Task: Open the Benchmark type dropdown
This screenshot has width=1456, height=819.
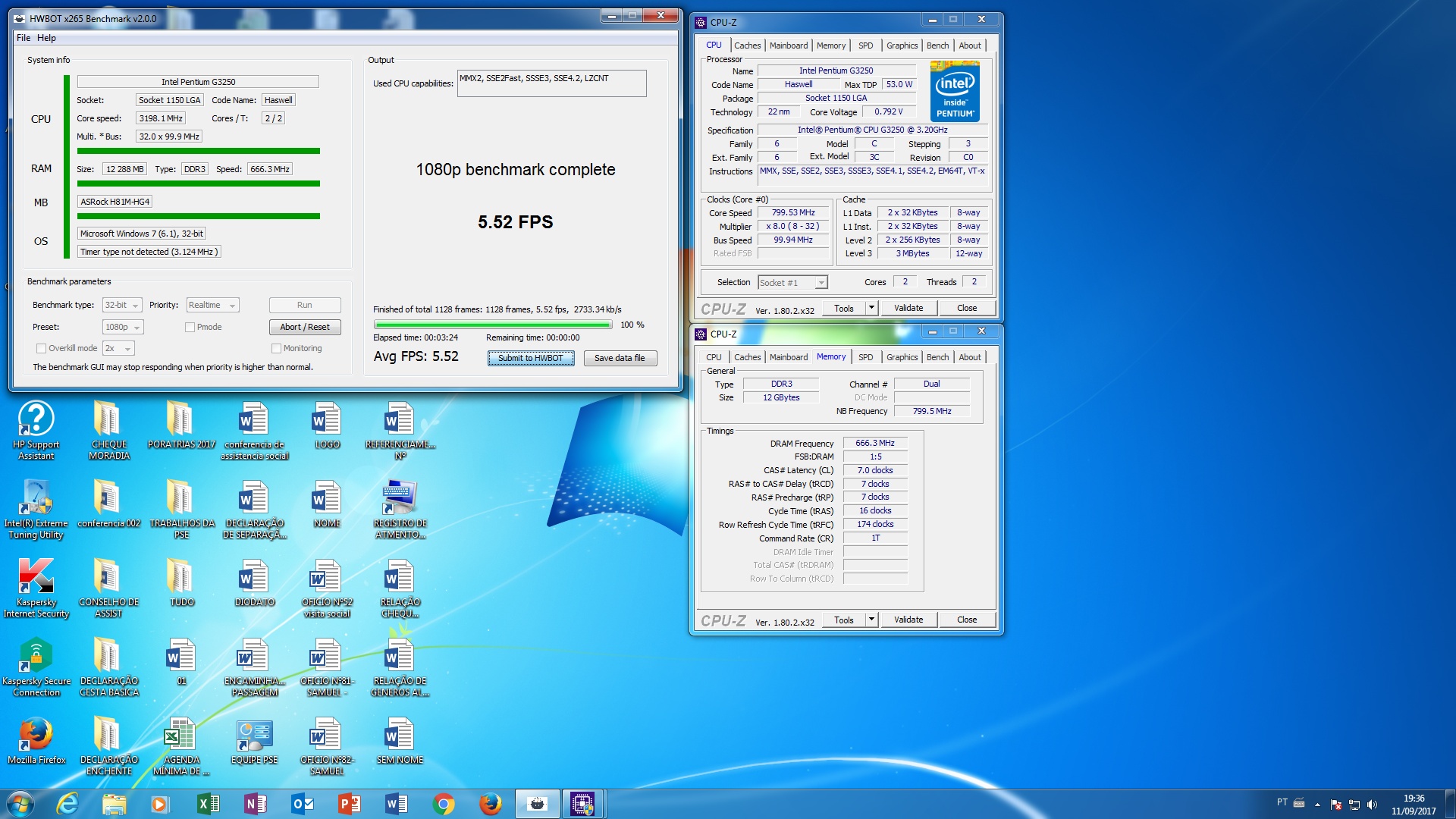Action: pyautogui.click(x=122, y=306)
